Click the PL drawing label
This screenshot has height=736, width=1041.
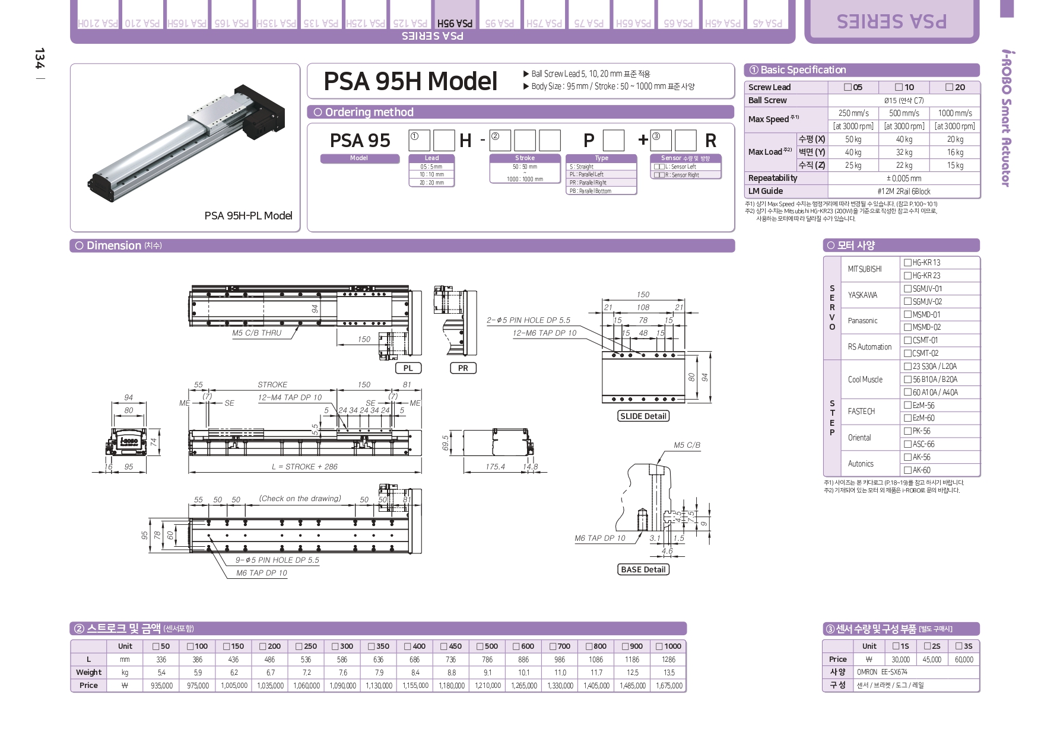(x=408, y=368)
